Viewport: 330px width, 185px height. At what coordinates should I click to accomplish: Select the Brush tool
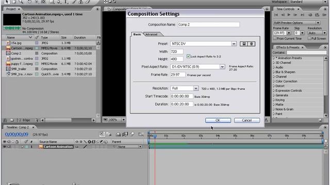tap(74, 2)
